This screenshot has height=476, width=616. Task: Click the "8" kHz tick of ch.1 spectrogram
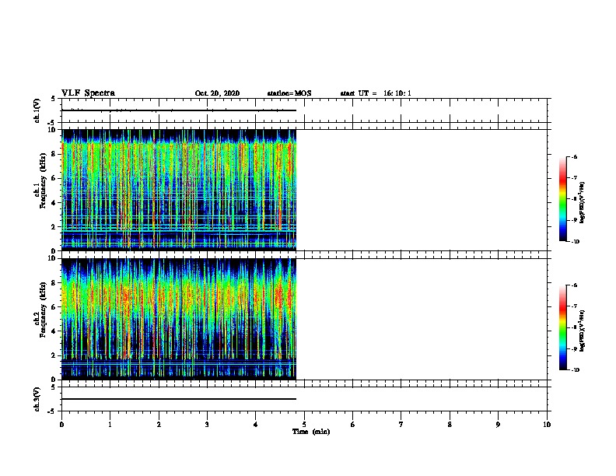tap(54, 154)
